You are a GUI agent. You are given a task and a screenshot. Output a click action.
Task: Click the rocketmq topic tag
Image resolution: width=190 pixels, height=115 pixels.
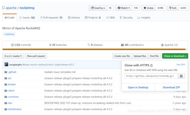pyautogui.click(x=9, y=34)
